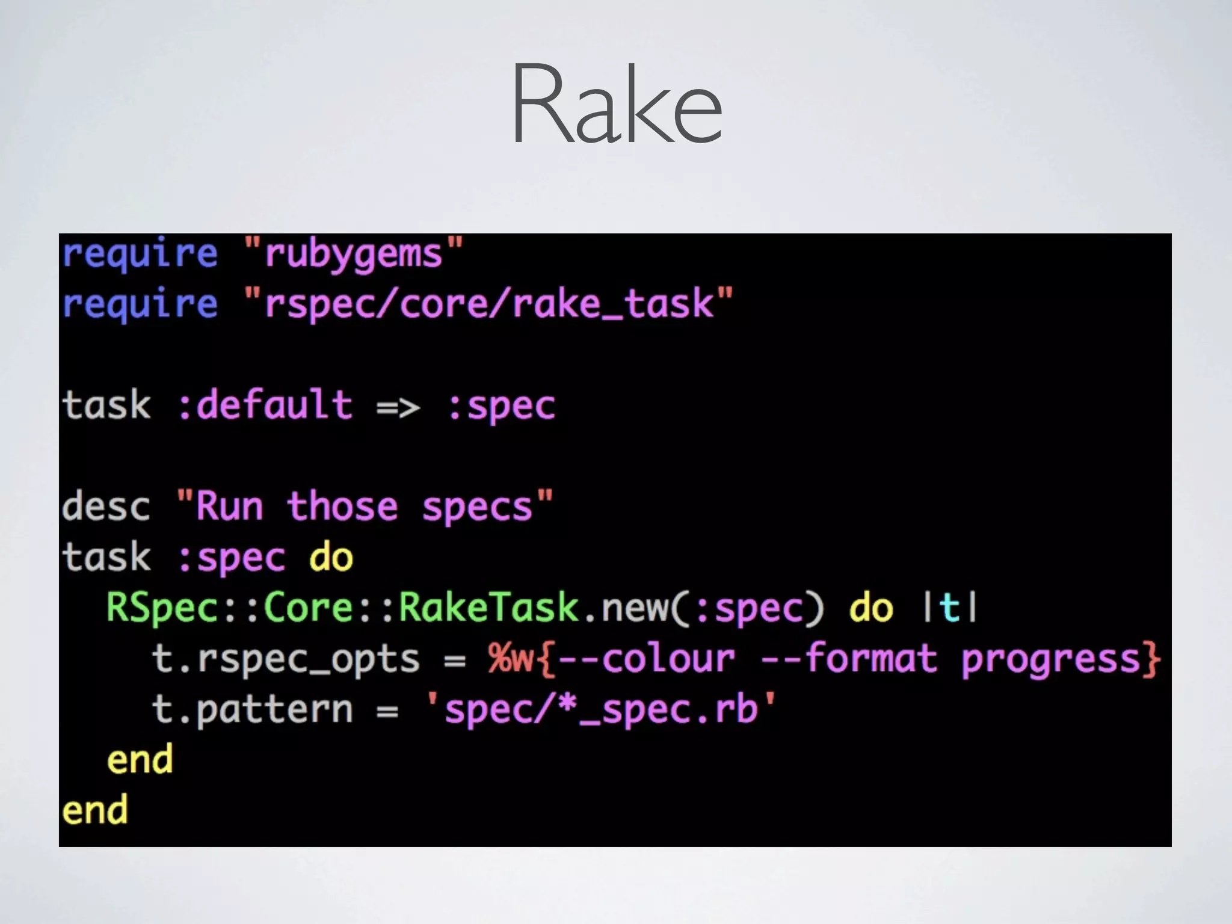Viewport: 1232px width, 924px height.
Task: Click ":spec" in the "task :spec do" line
Action: click(x=232, y=559)
